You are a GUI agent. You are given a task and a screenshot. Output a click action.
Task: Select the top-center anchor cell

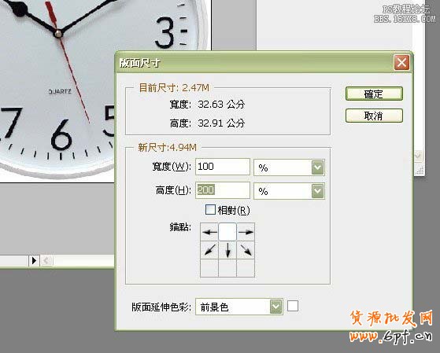(227, 232)
